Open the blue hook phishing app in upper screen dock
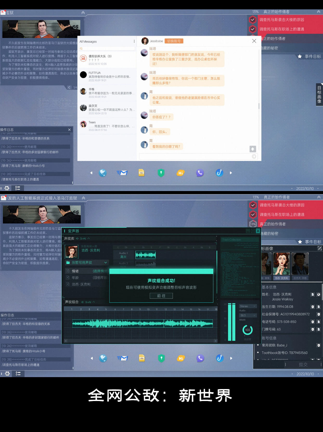 point(219,173)
